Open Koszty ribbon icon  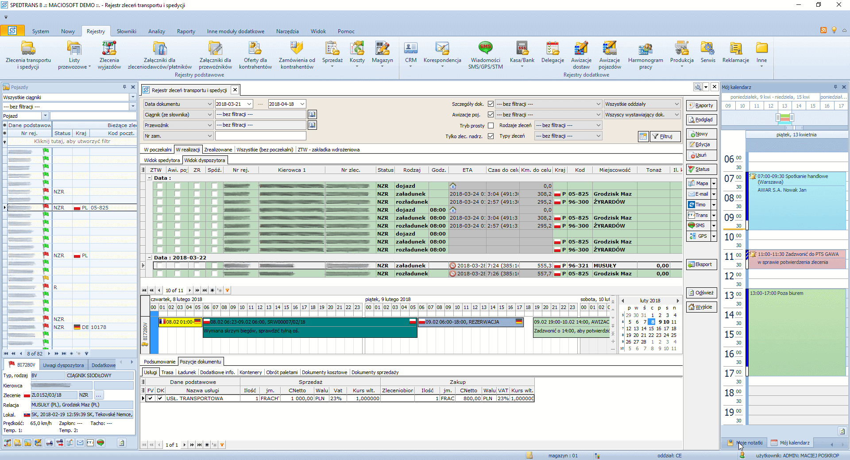point(357,55)
